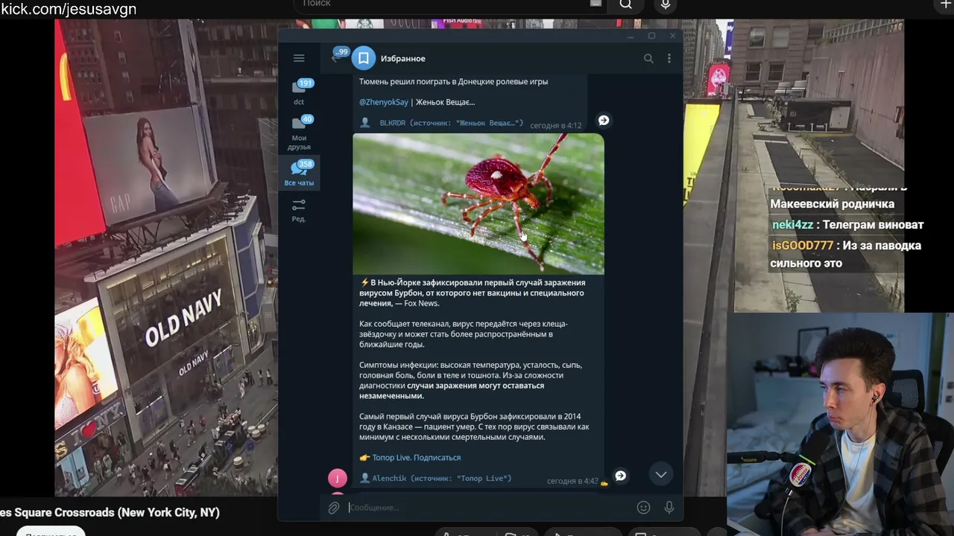954x536 pixels.
Task: Attach a file with the paperclip
Action: click(334, 508)
